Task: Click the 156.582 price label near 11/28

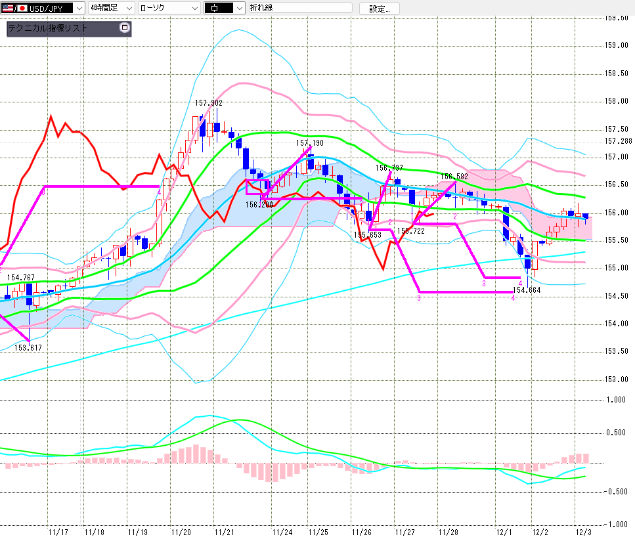Action: tap(454, 177)
